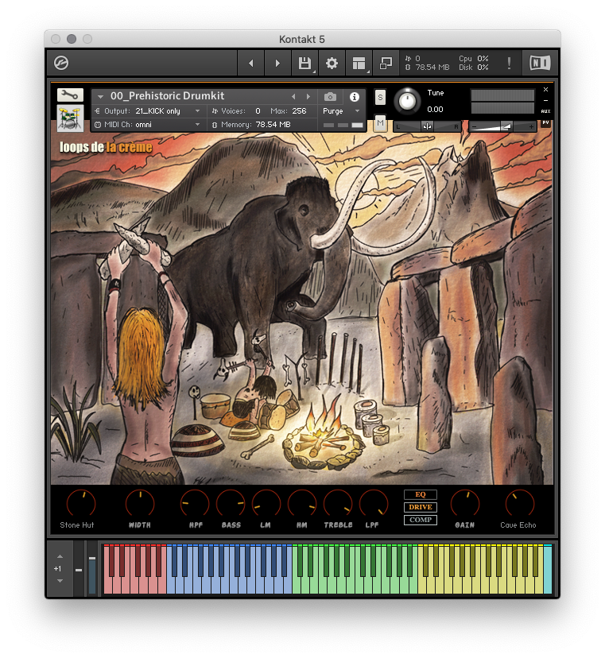Select previous instrument preset arrow
The image size is (605, 658).
293,96
